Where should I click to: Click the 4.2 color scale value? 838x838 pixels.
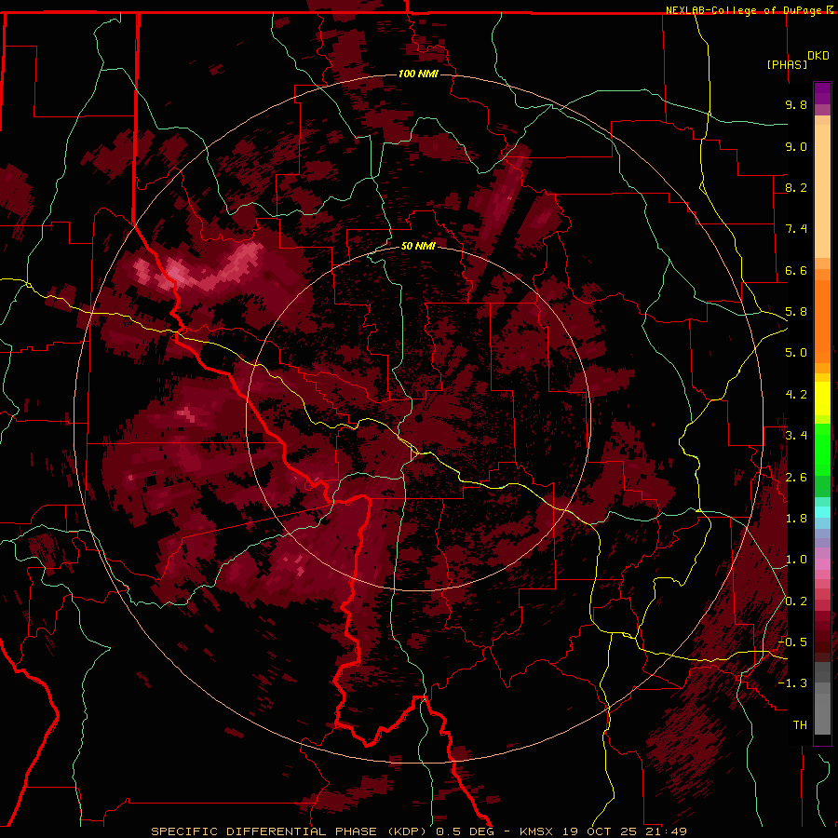pos(796,395)
